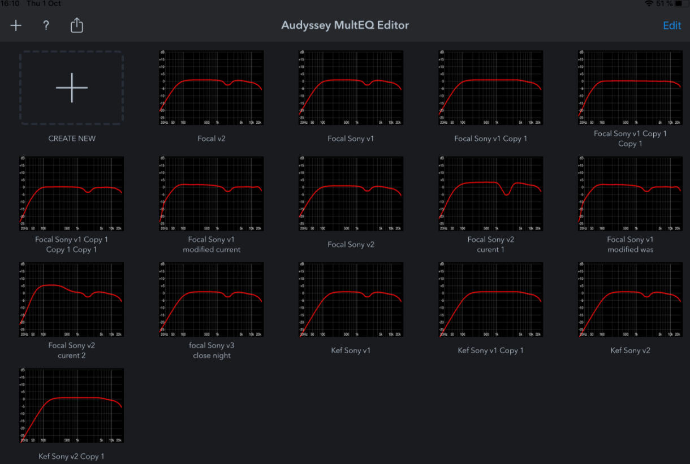
Task: Select the Kef Sony v1 graph
Action: click(351, 300)
